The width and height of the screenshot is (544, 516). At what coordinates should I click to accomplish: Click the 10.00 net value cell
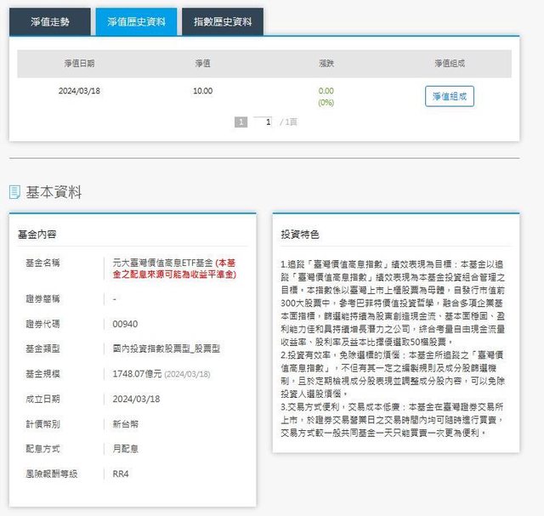[202, 91]
